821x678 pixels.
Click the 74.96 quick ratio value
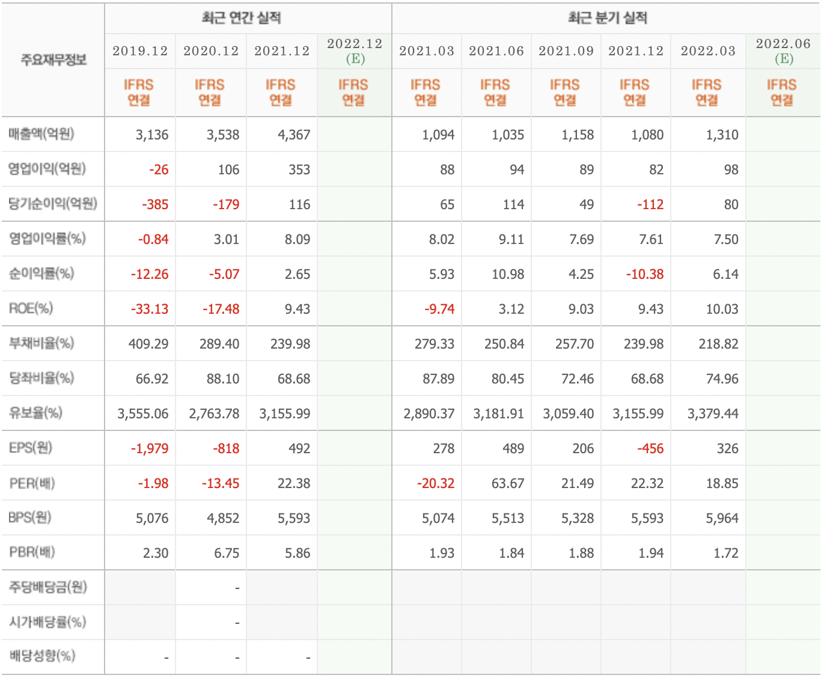click(x=722, y=379)
